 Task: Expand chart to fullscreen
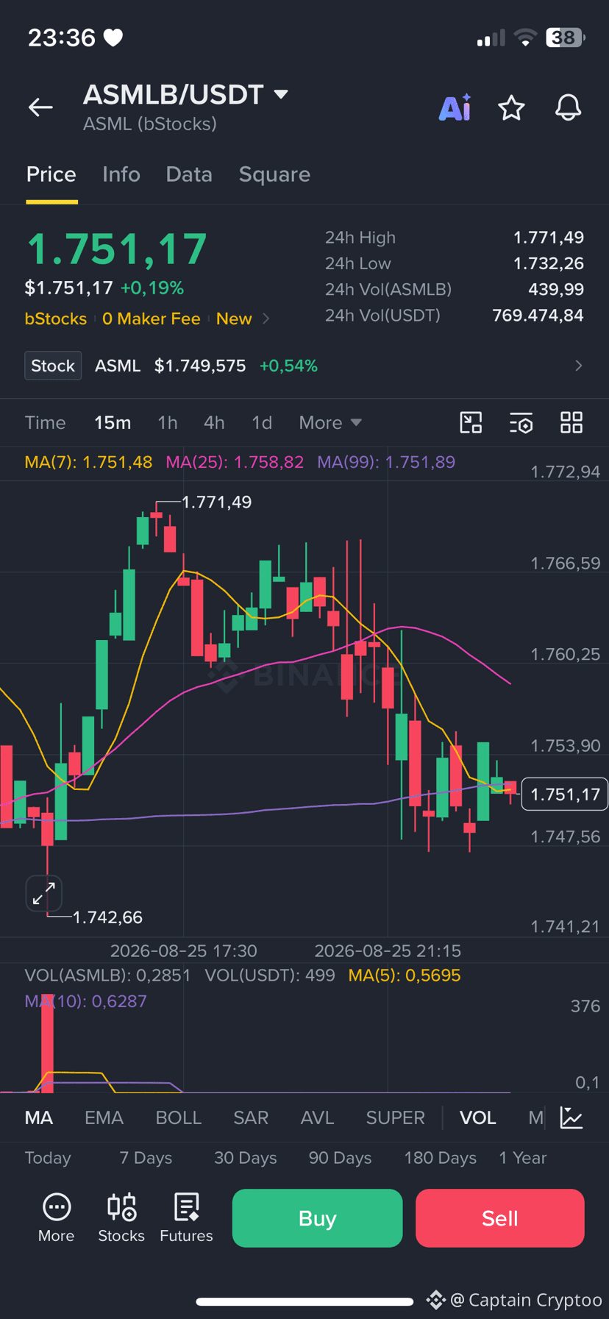point(44,893)
